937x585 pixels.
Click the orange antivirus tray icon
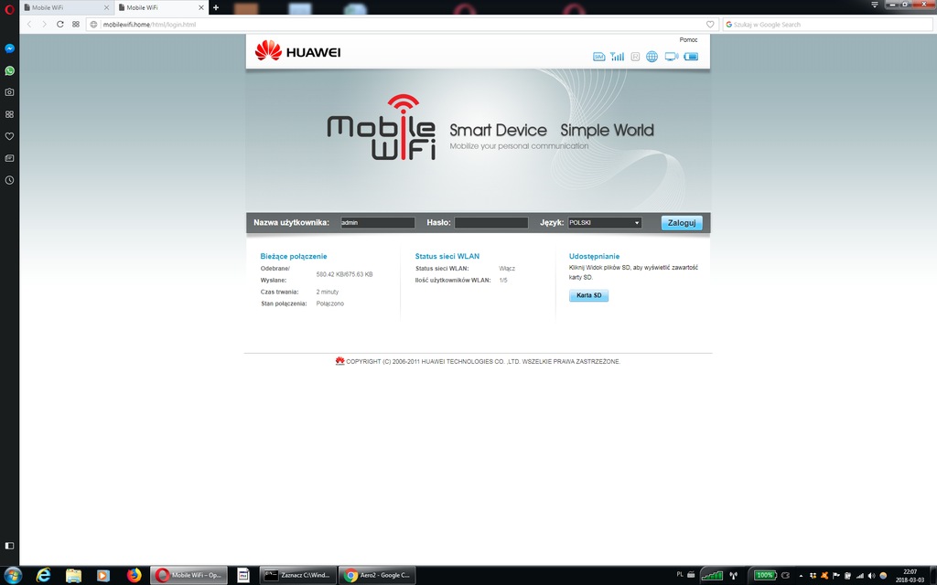coord(824,576)
